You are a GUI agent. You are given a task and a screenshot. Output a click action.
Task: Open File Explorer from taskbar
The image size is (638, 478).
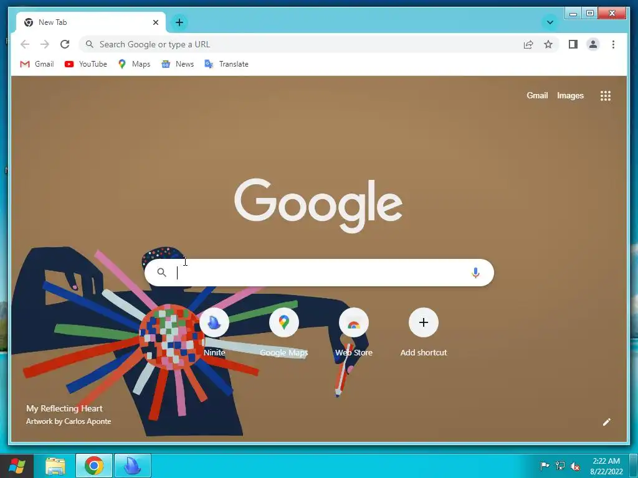point(55,466)
